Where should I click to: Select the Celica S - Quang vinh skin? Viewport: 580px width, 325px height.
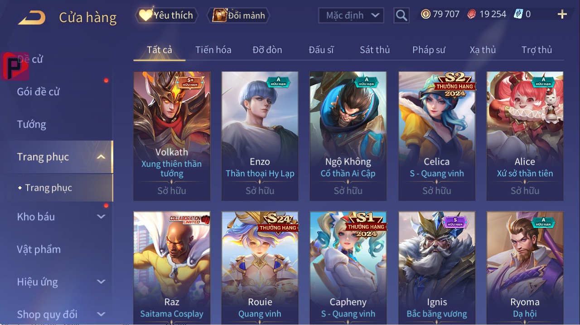tap(437, 136)
